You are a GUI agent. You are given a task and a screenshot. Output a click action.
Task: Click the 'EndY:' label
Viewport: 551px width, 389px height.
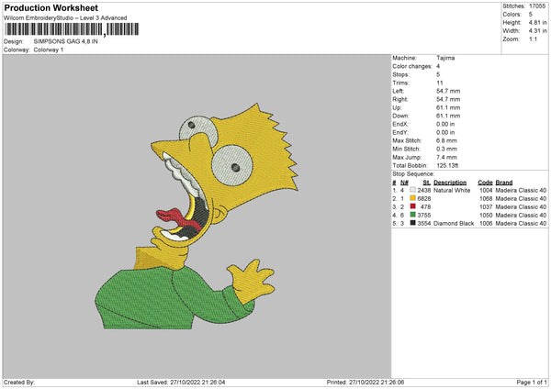coord(400,132)
